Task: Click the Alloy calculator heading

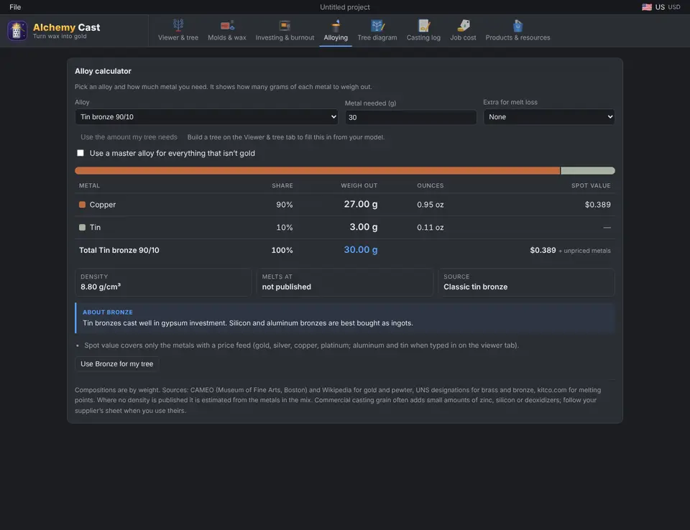Action: 103,71
